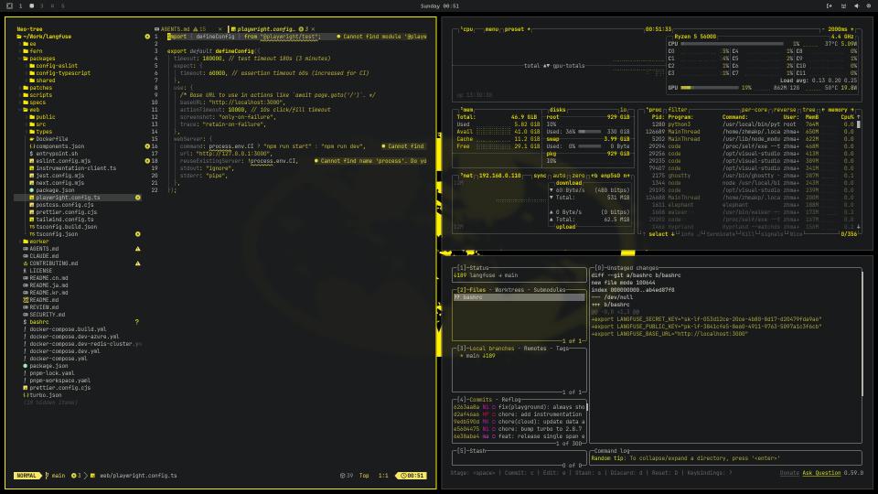Expand config-eslint folder

click(53, 66)
